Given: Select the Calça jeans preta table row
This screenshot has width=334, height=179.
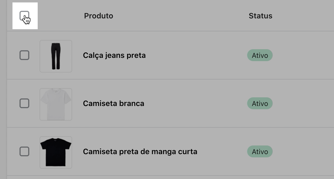Looking at the screenshot, I should click(190, 55).
